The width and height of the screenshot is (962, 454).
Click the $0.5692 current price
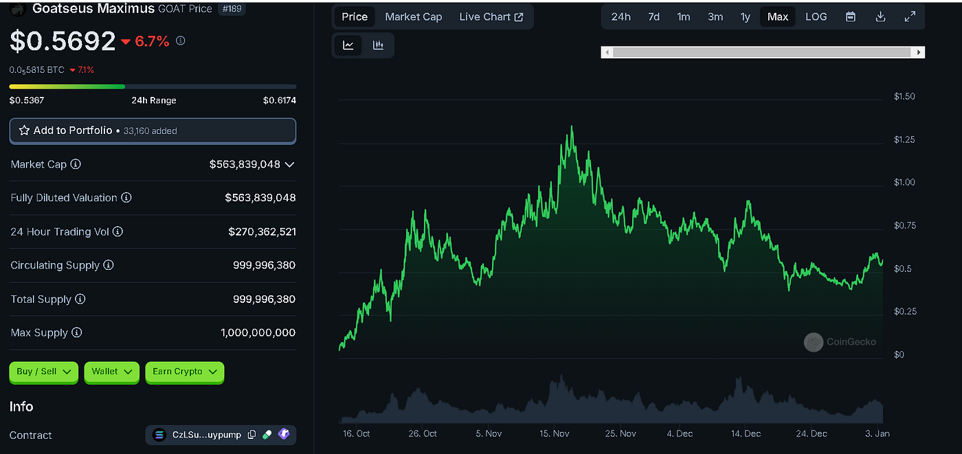[63, 42]
